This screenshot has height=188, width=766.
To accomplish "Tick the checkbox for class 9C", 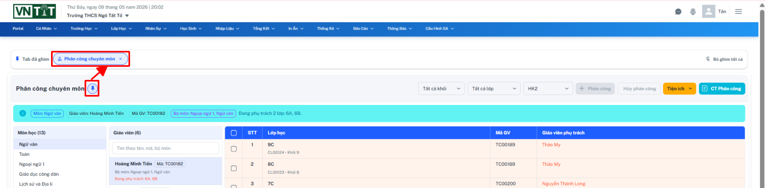I will [x=234, y=149].
